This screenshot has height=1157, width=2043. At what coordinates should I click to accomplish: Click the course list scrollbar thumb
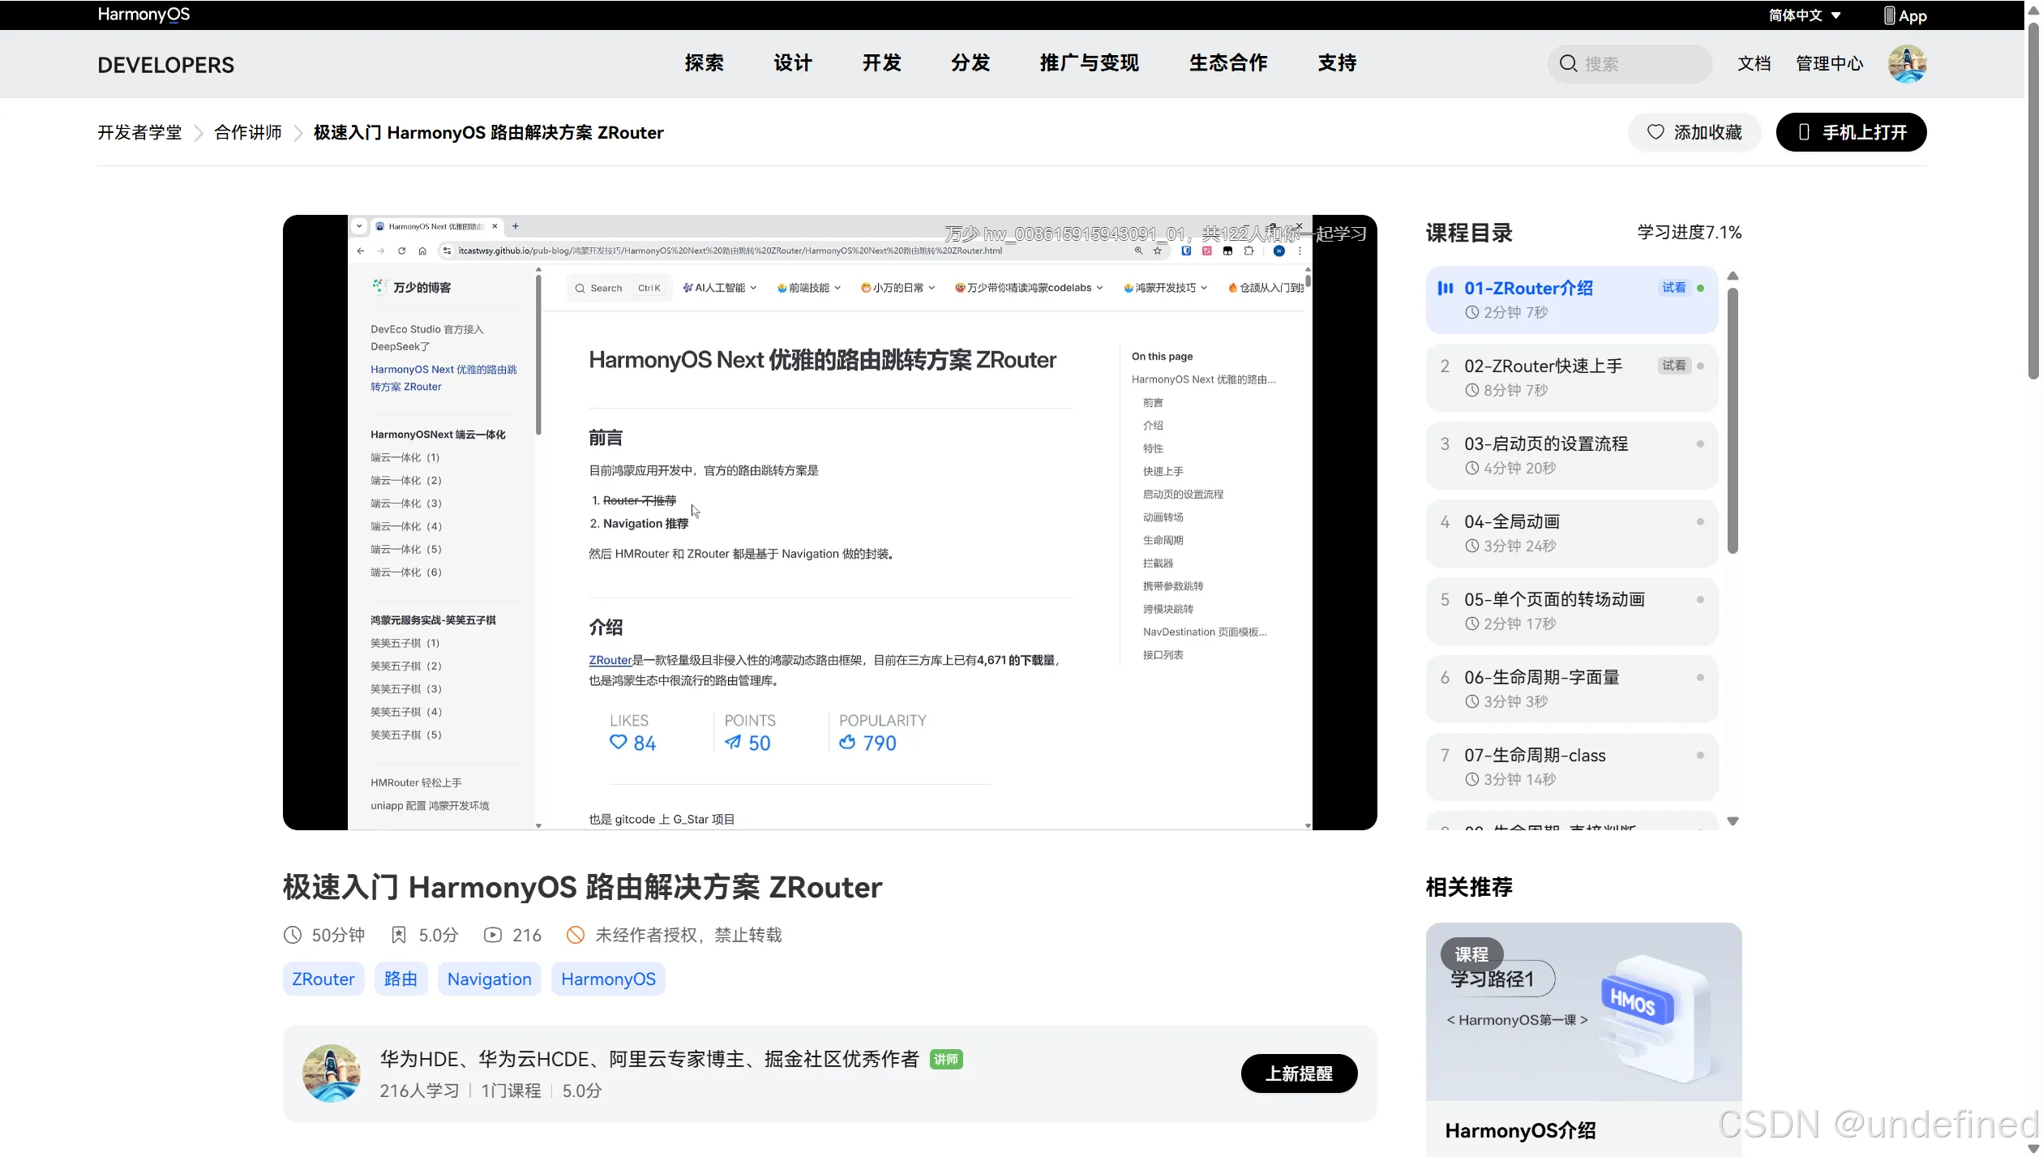coord(1732,420)
